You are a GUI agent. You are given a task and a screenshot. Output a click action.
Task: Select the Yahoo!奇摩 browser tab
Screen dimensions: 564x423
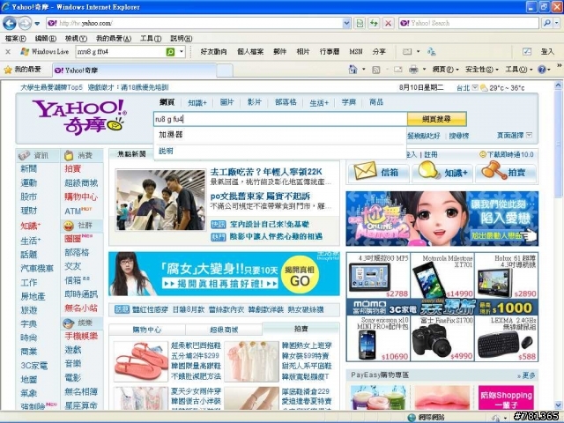pyautogui.click(x=135, y=70)
